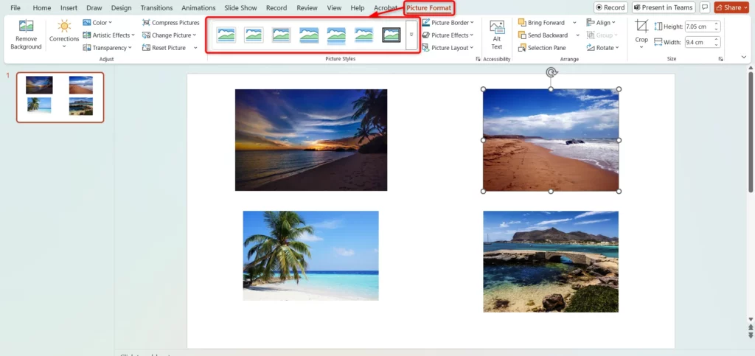Click the Record button at top right
Viewport: 755px width, 356px height.
(610, 7)
